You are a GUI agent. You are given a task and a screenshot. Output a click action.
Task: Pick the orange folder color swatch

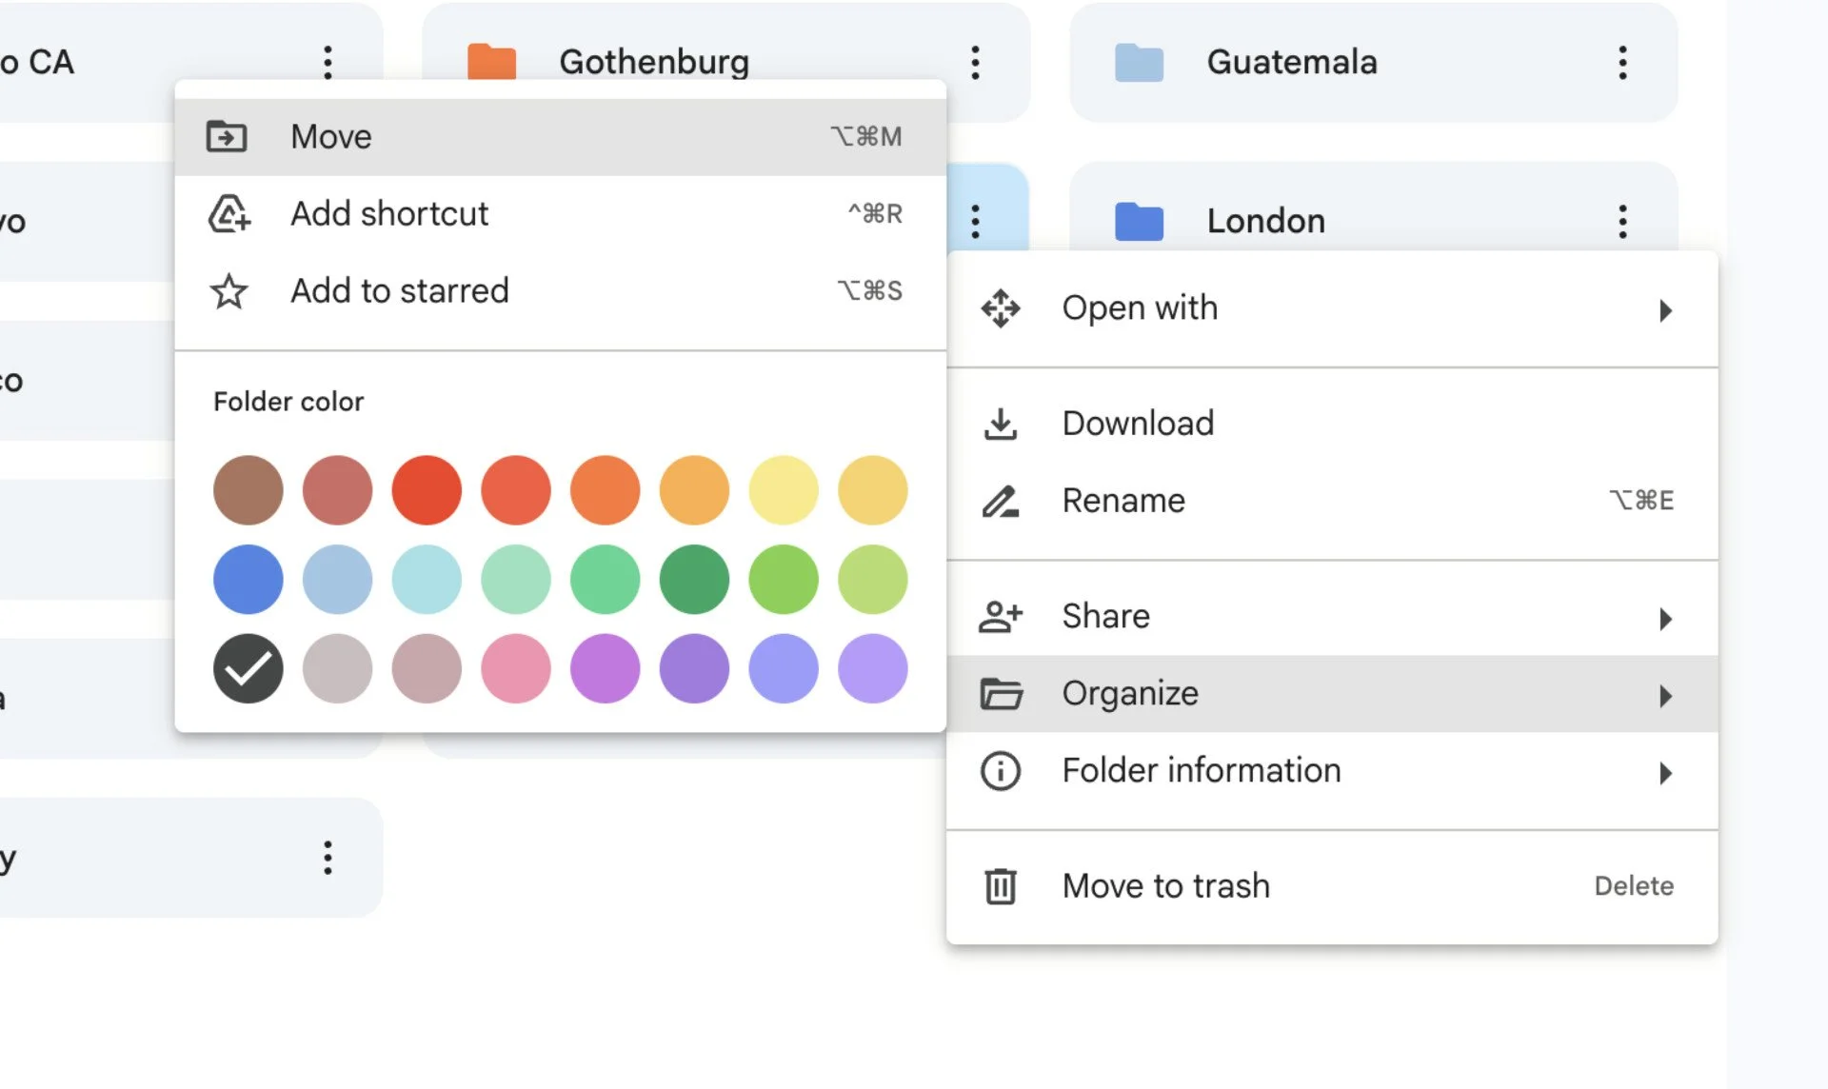point(605,490)
